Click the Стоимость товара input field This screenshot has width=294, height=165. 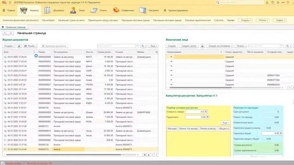tap(195, 112)
